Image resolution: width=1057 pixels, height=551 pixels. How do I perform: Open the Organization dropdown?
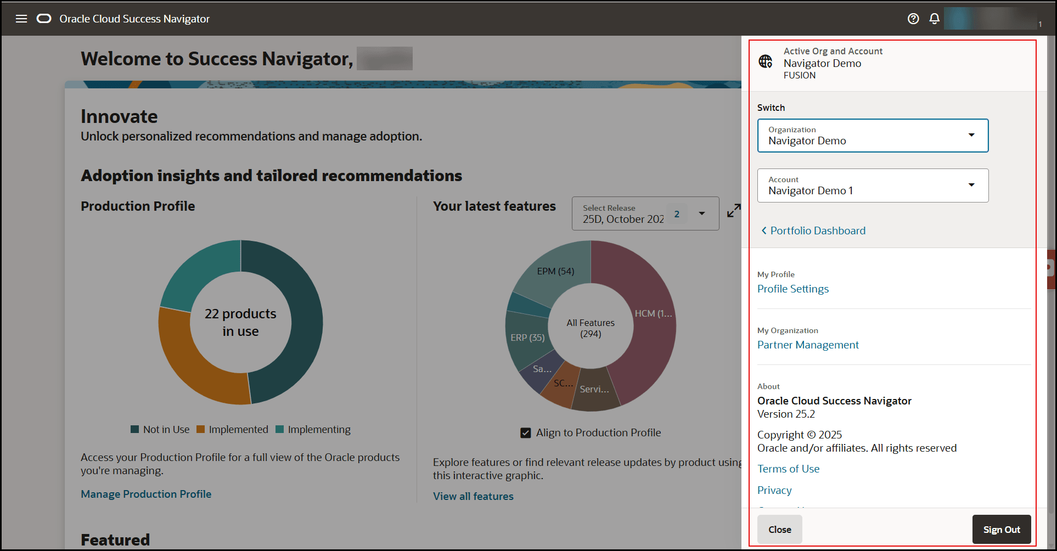(x=873, y=136)
